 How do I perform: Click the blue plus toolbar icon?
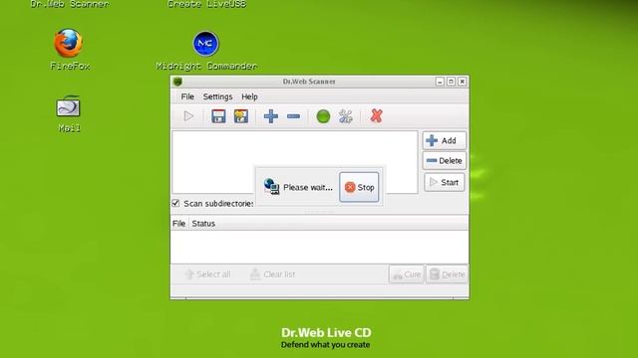270,116
